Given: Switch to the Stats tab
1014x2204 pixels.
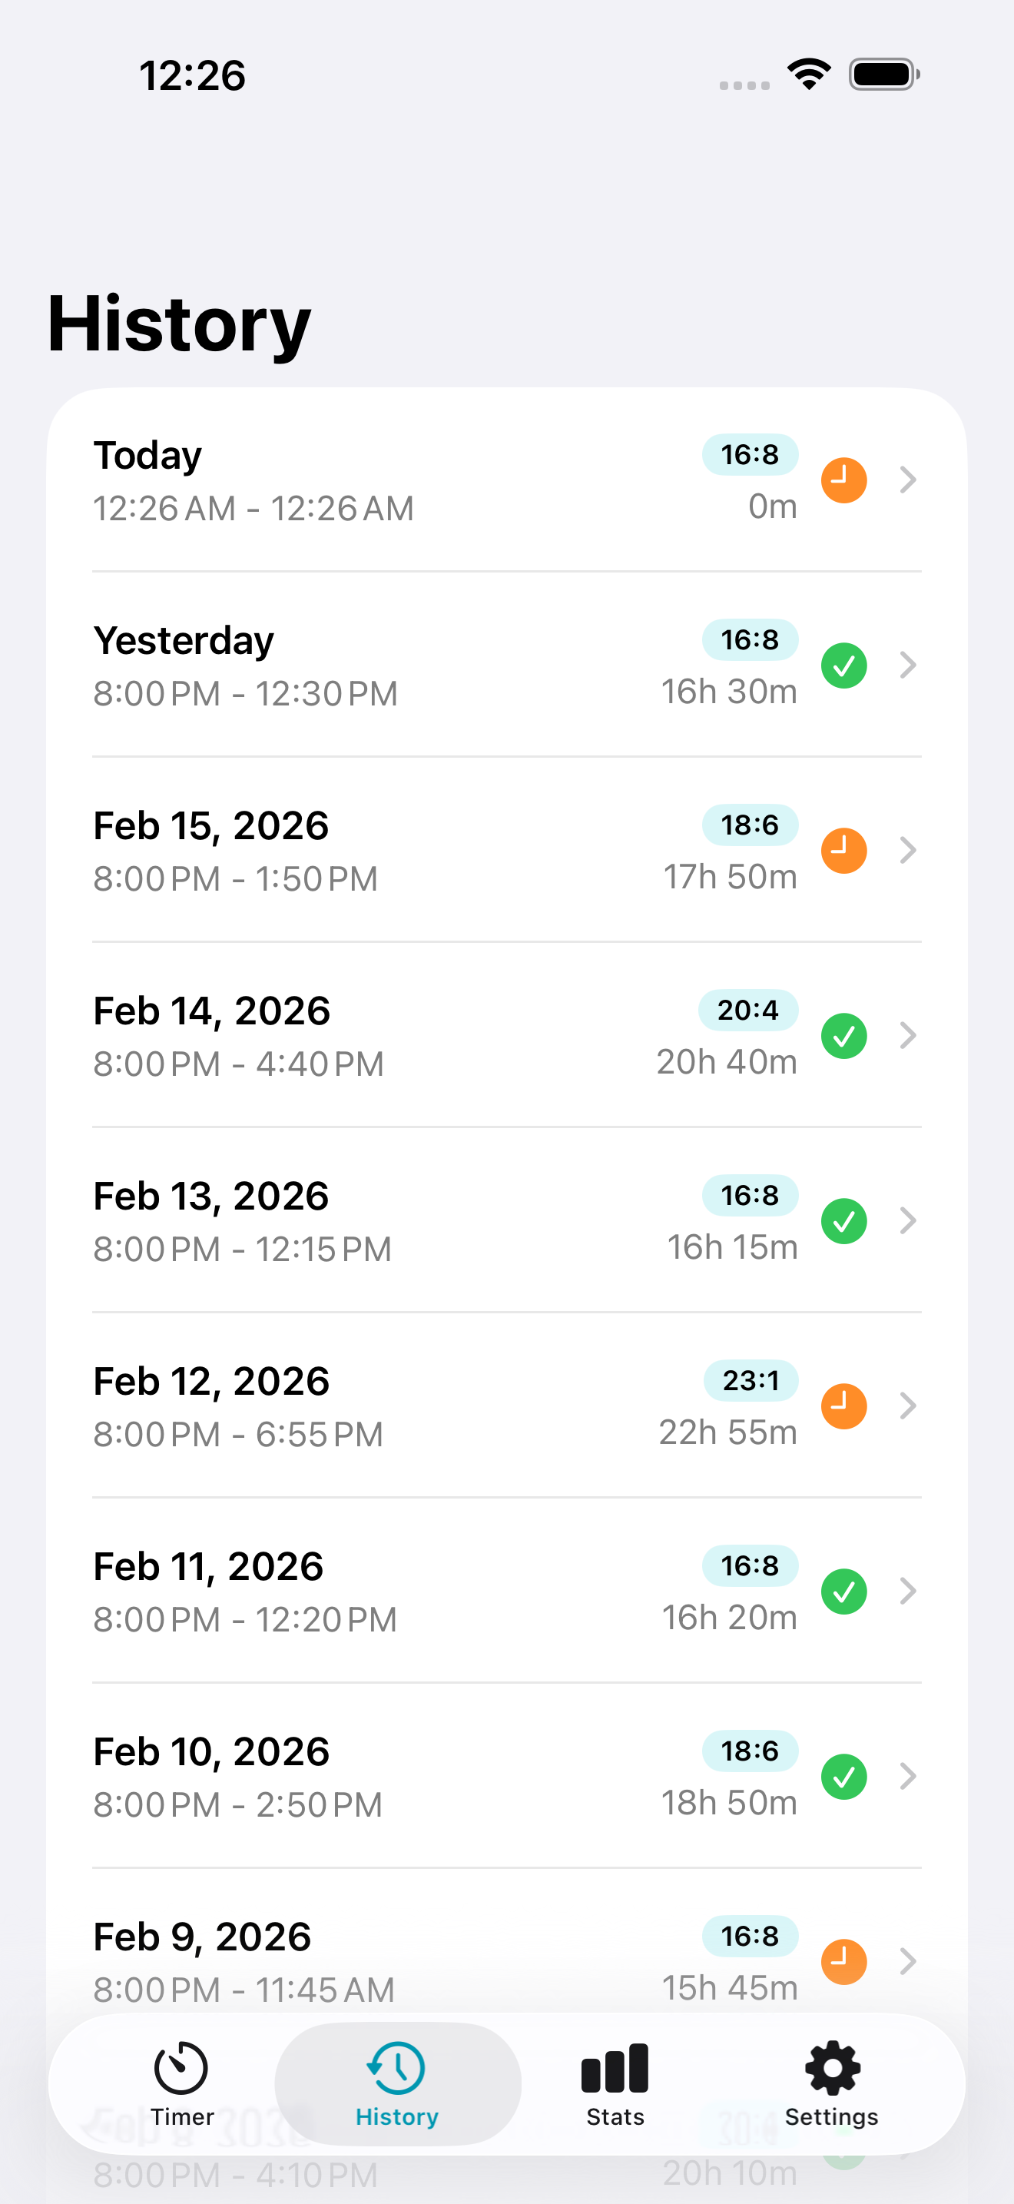Looking at the screenshot, I should tap(614, 2084).
